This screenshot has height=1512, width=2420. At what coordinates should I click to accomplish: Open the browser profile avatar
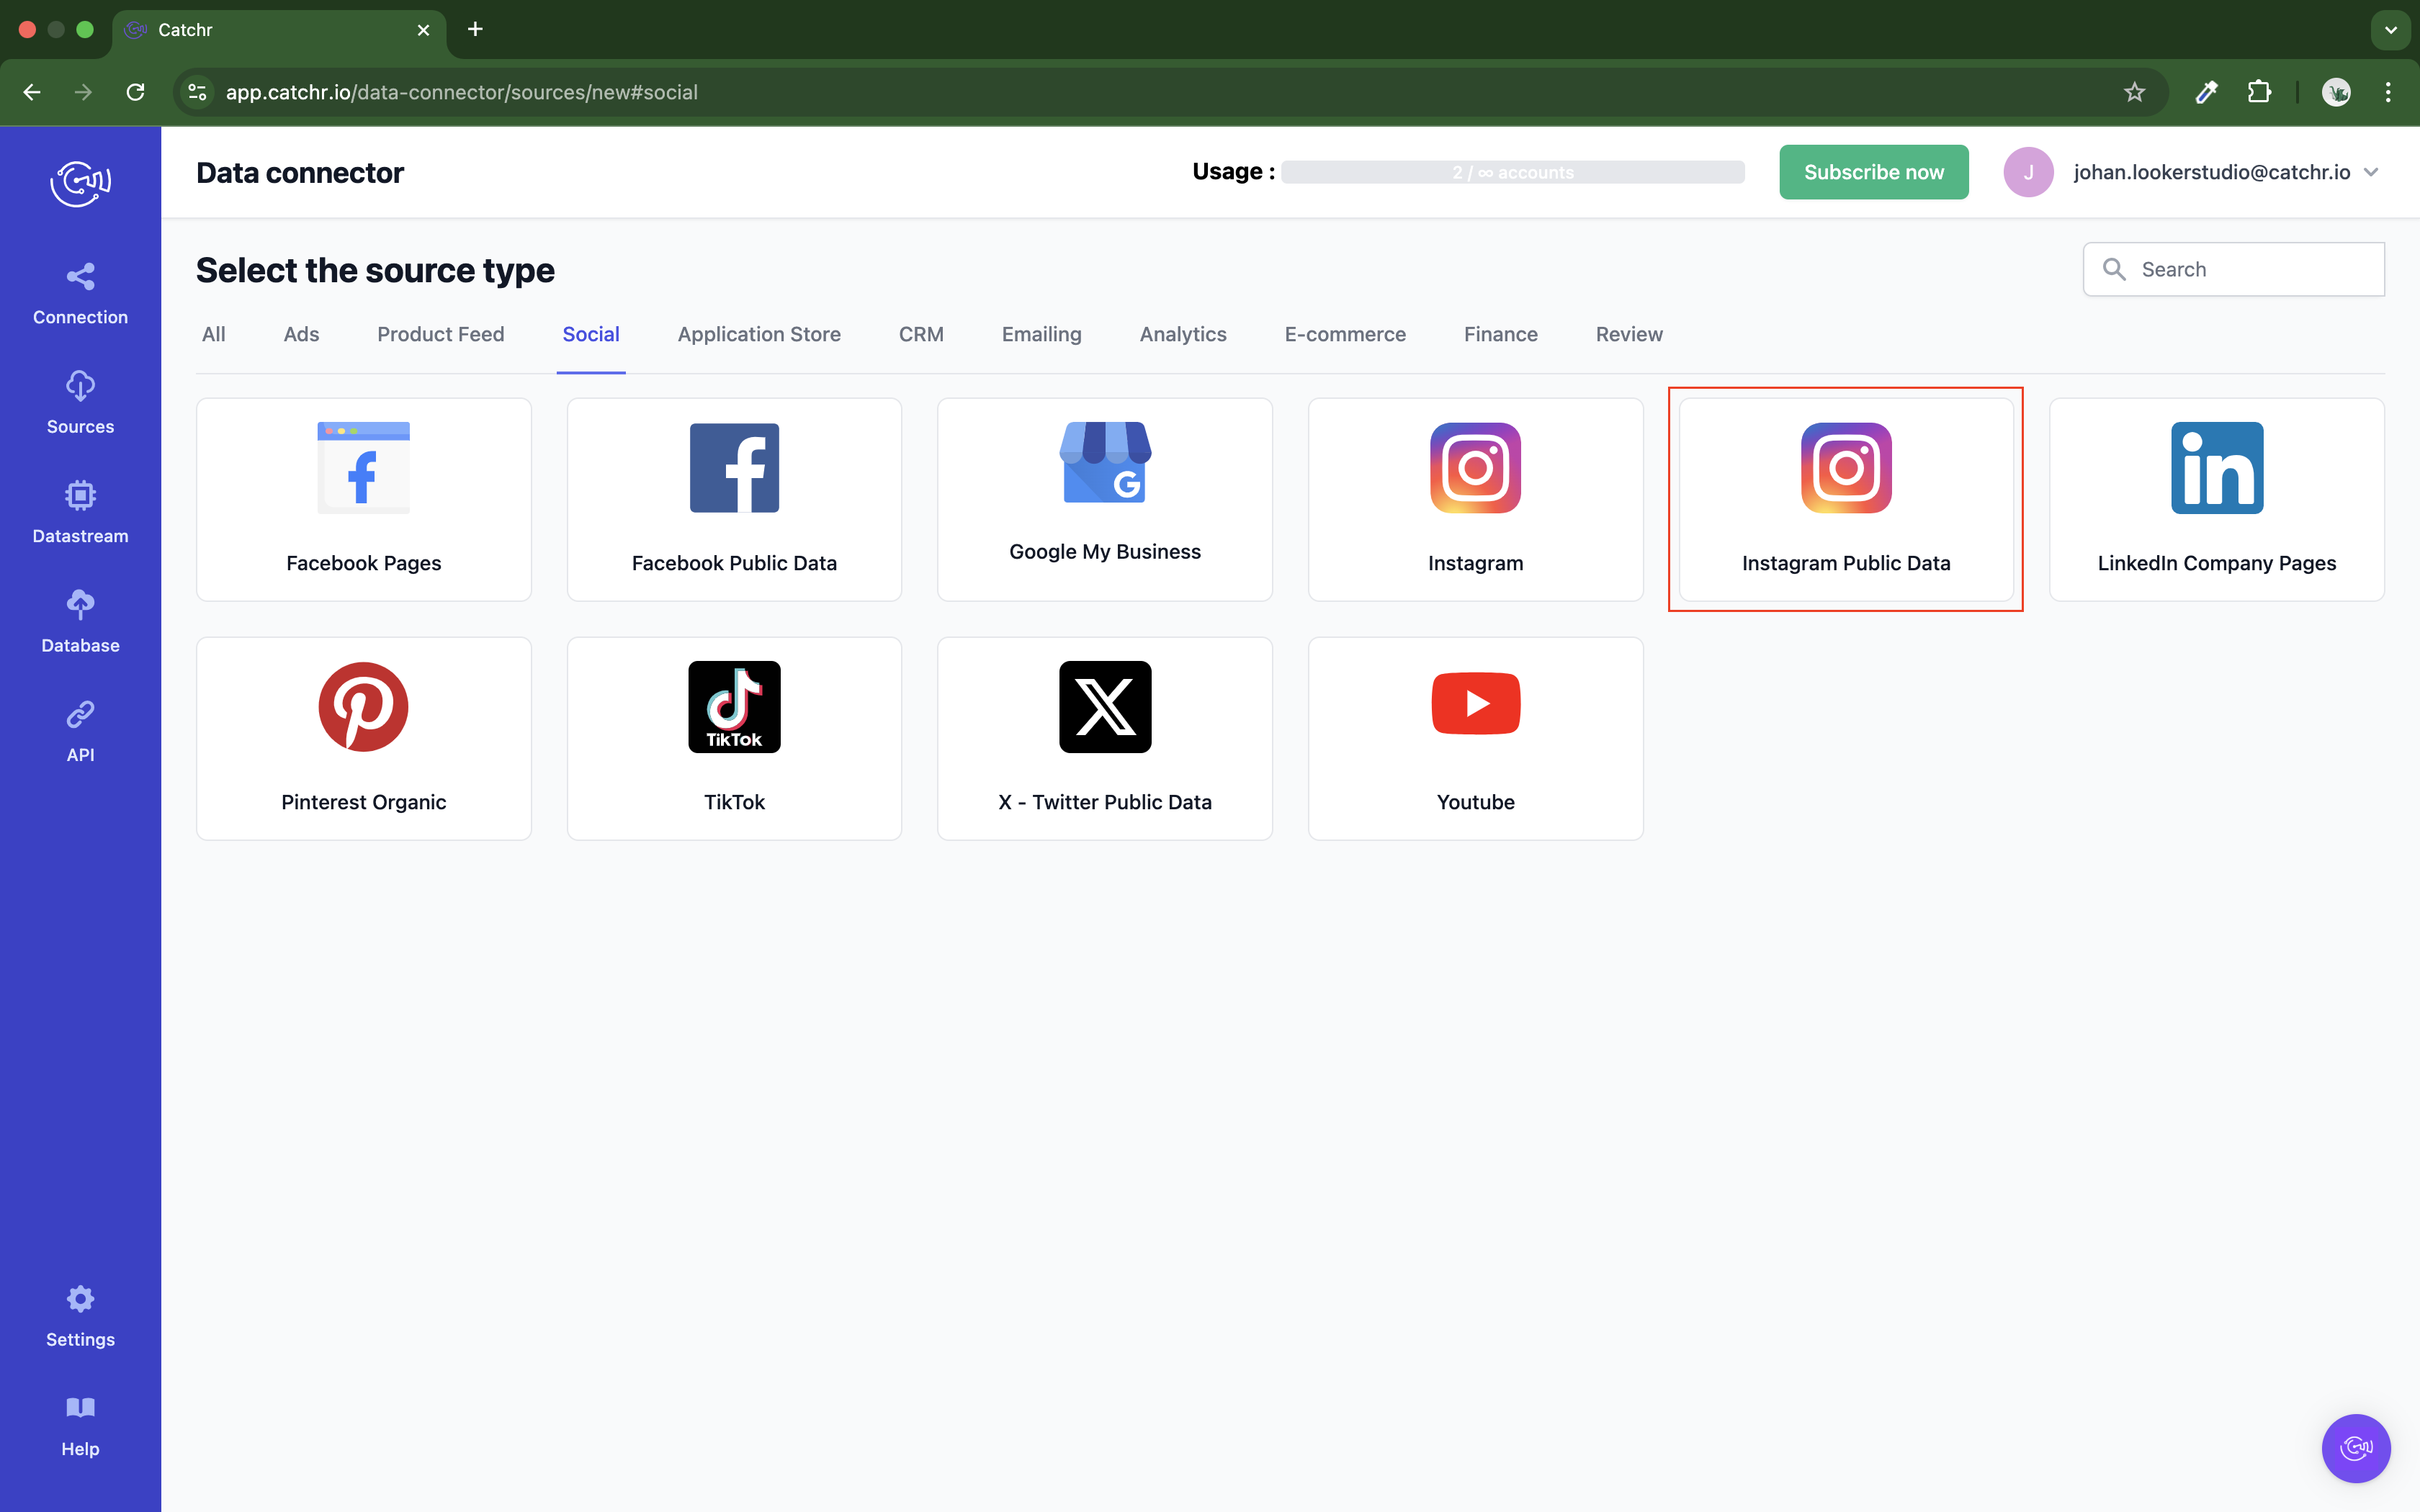tap(2336, 92)
